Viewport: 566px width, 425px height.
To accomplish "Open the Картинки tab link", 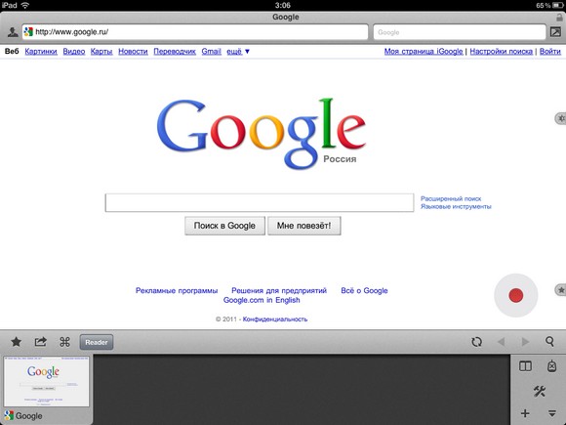I will click(41, 52).
